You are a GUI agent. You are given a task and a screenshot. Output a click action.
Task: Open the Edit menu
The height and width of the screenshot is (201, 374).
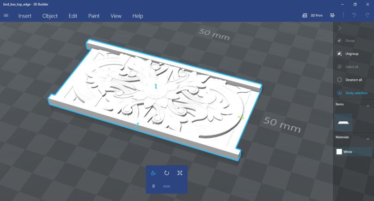coord(73,16)
